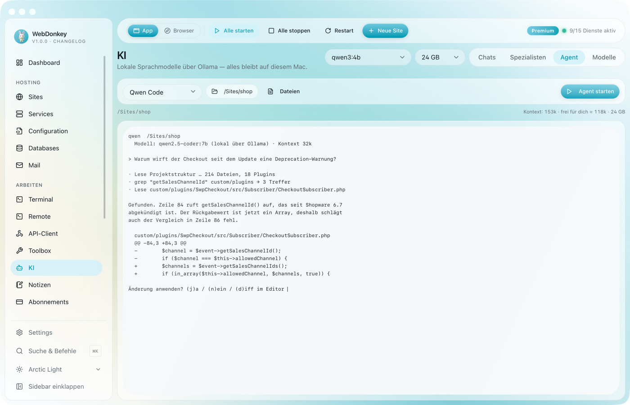Click the Abonnements card icon
Viewport: 630px width, 405px height.
pyautogui.click(x=19, y=302)
